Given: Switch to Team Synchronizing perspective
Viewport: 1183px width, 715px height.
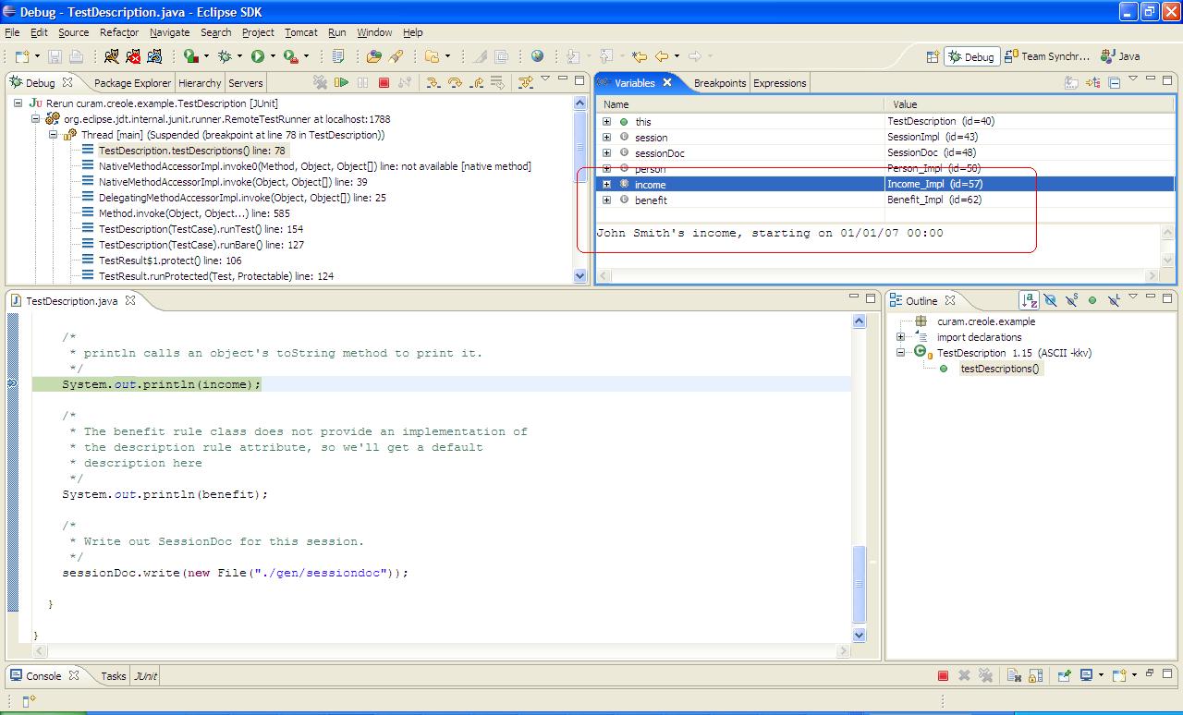Looking at the screenshot, I should [1048, 56].
